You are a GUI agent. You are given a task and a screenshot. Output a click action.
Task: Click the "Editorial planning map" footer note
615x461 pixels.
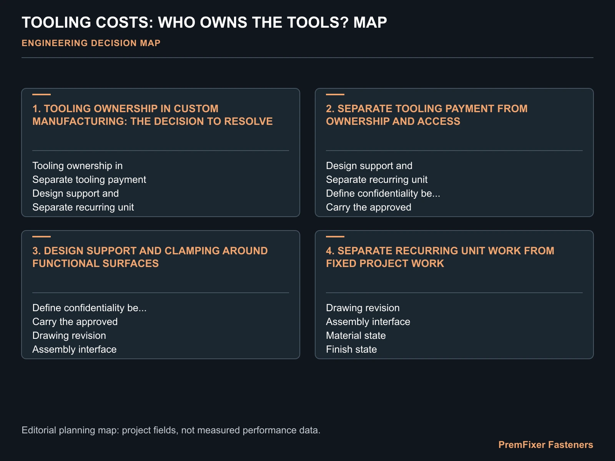171,430
